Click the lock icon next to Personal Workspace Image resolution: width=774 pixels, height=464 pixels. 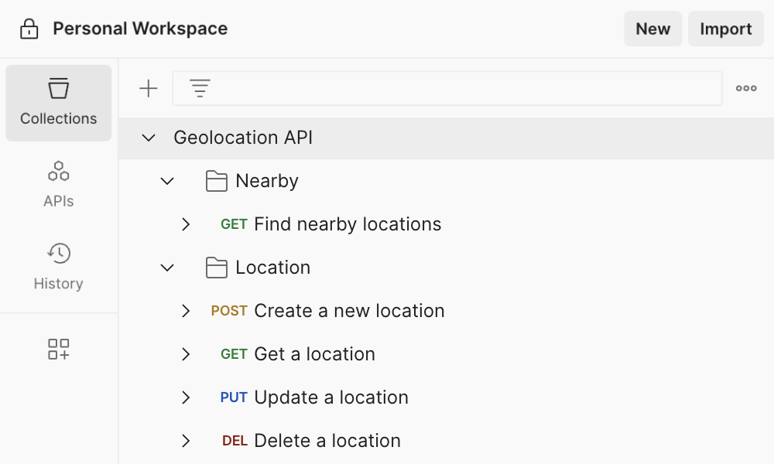tap(29, 29)
